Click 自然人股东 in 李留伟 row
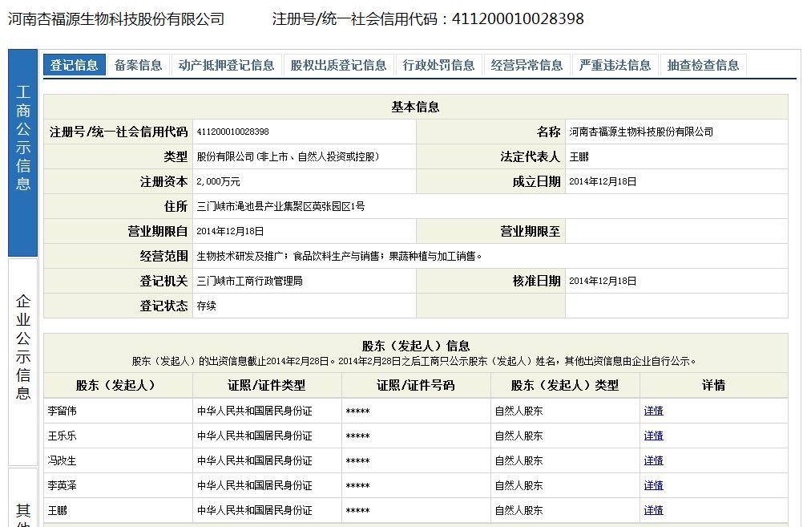The image size is (803, 527). point(519,411)
